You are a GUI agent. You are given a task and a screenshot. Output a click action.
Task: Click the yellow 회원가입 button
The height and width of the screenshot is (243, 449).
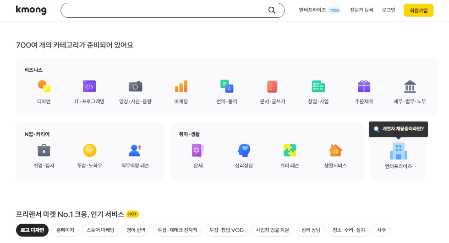tap(418, 11)
